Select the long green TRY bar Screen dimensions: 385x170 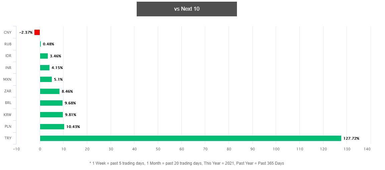[190, 138]
